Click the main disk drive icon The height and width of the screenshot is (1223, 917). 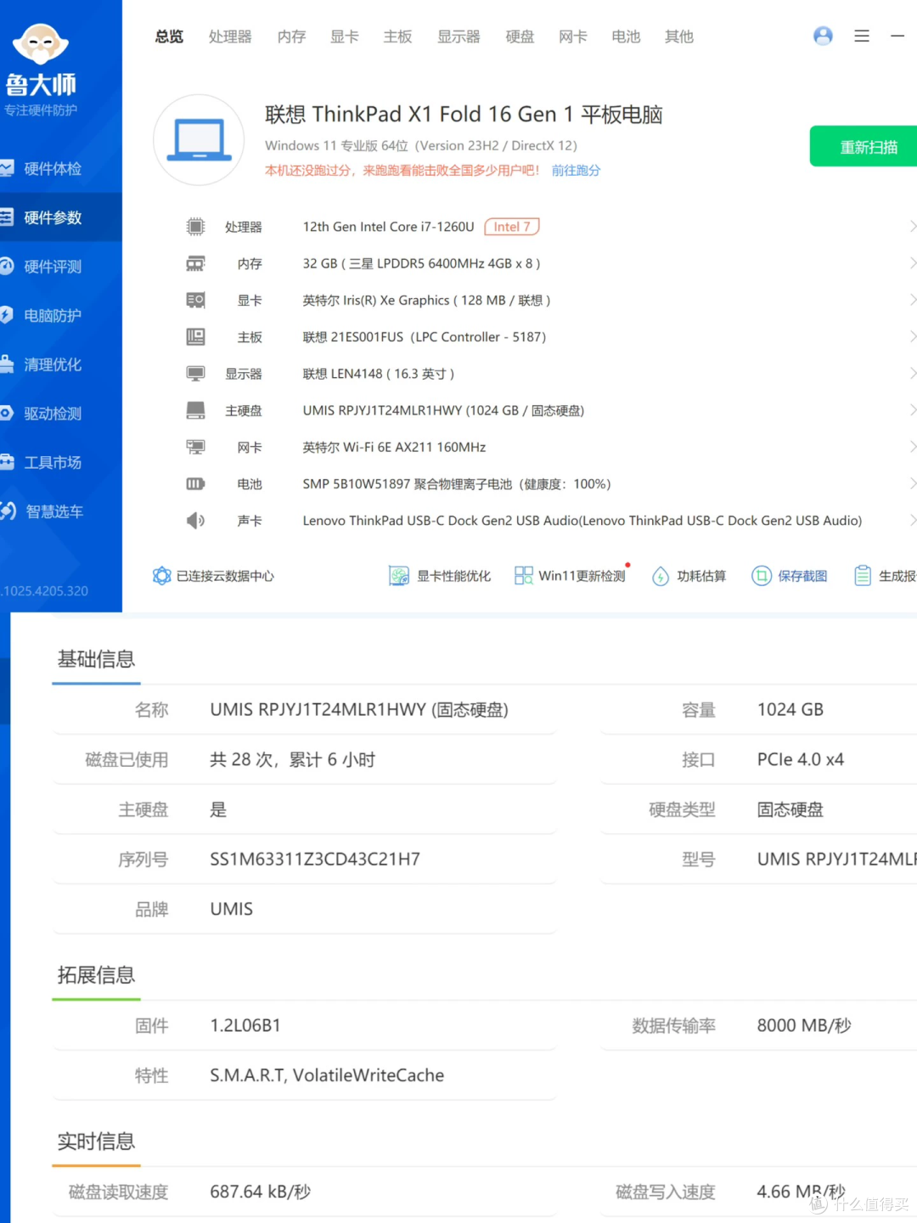(x=196, y=410)
